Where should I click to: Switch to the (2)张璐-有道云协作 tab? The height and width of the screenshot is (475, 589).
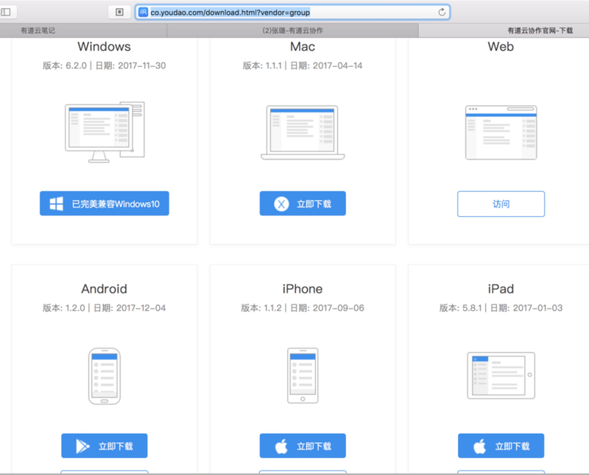click(x=292, y=30)
